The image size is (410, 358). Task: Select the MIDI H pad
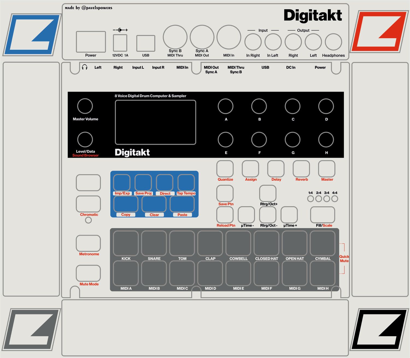pyautogui.click(x=323, y=273)
